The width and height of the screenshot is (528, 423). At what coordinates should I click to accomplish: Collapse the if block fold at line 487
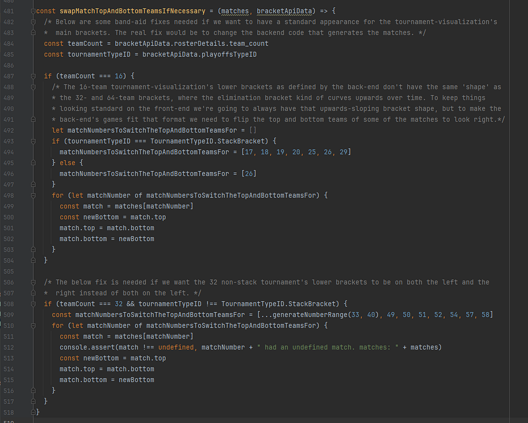click(x=33, y=76)
